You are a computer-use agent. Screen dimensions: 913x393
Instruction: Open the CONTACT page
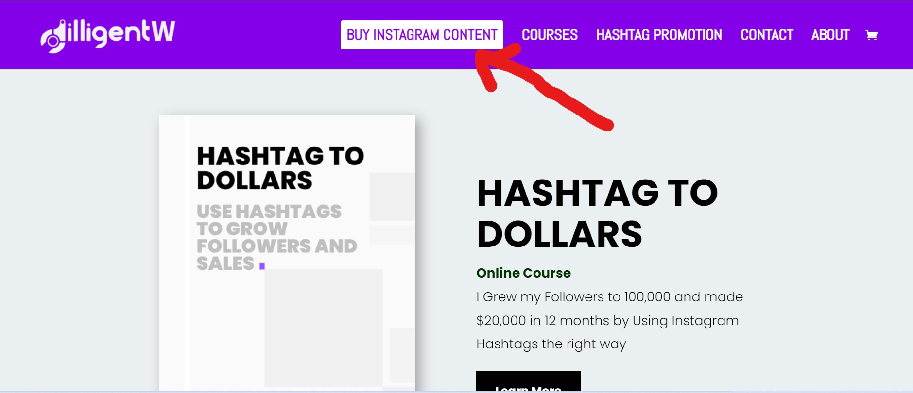click(x=767, y=34)
